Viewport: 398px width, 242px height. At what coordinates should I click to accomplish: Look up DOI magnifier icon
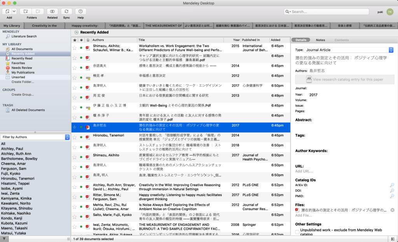pyautogui.click(x=392, y=191)
